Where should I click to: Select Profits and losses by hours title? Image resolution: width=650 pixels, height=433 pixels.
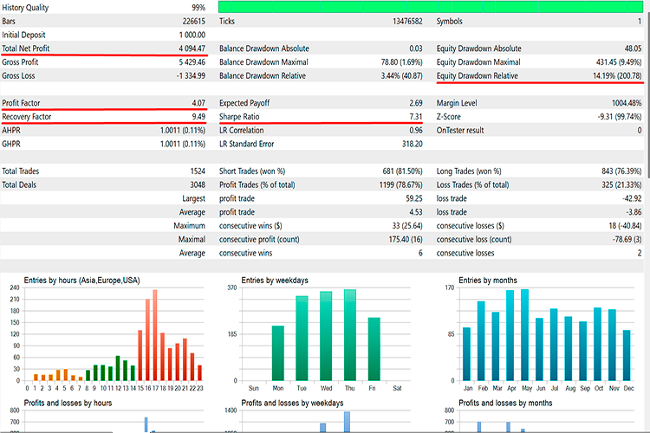coord(68,404)
